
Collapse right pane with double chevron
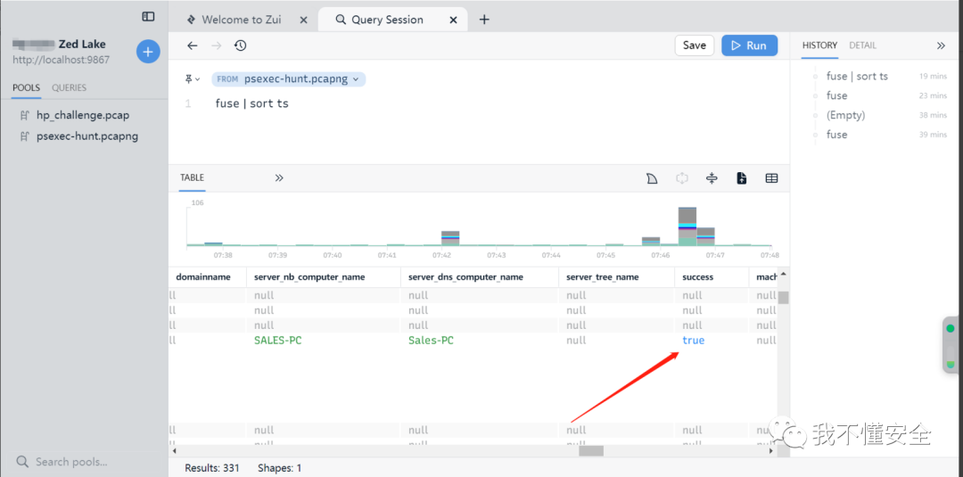pos(941,45)
